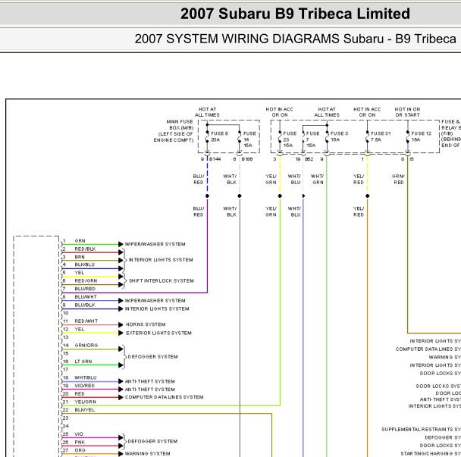Click pin 1 "GRN" wire label
This screenshot has height=457, width=461.
coord(80,241)
